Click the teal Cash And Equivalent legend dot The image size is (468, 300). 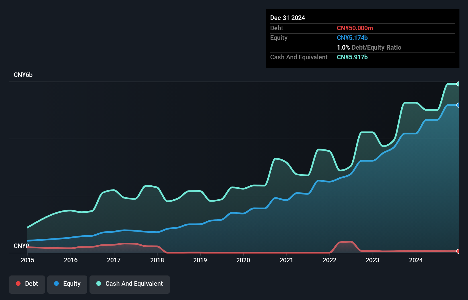99,283
